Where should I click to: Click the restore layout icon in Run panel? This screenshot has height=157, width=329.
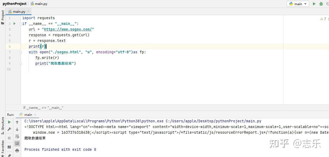coord(9,146)
